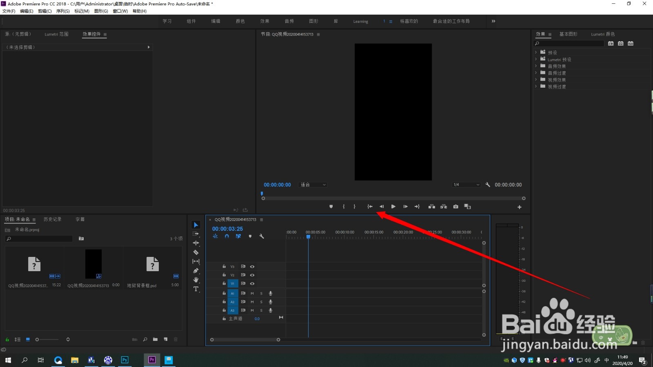The height and width of the screenshot is (367, 653).
Task: Toggle V3 track output eye
Action: [252, 267]
